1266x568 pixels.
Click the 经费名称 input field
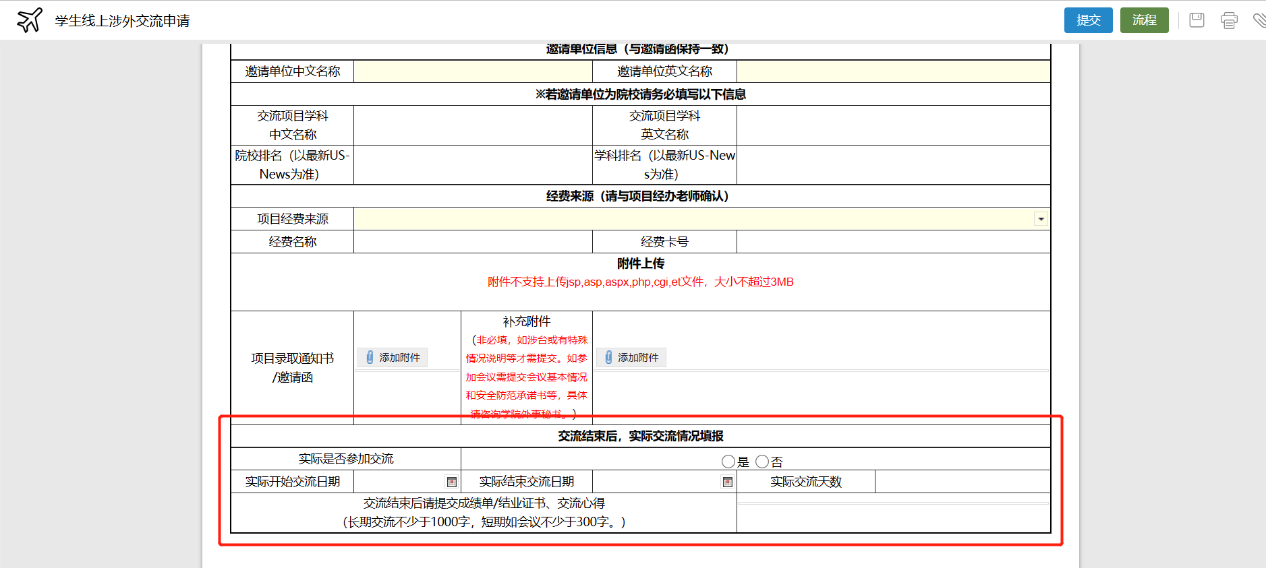coord(473,242)
